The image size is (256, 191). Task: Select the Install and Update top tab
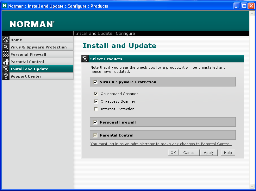[94, 34]
